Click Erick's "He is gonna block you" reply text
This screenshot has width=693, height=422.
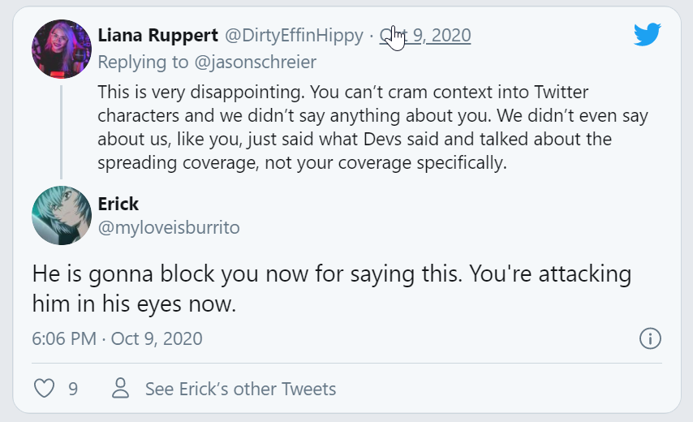tap(331, 288)
